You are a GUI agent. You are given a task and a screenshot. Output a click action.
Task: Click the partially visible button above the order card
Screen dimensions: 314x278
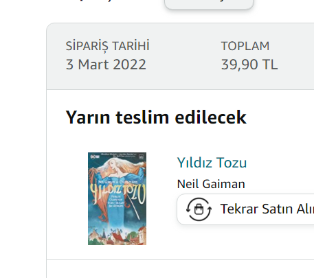coord(209,4)
